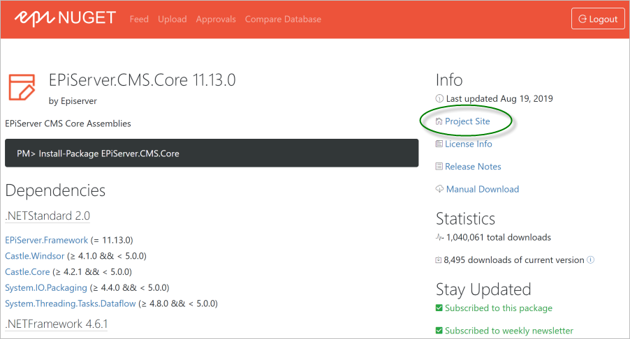This screenshot has width=630, height=339.
Task: Click the info icon beside current version downloads
Action: pos(591,260)
